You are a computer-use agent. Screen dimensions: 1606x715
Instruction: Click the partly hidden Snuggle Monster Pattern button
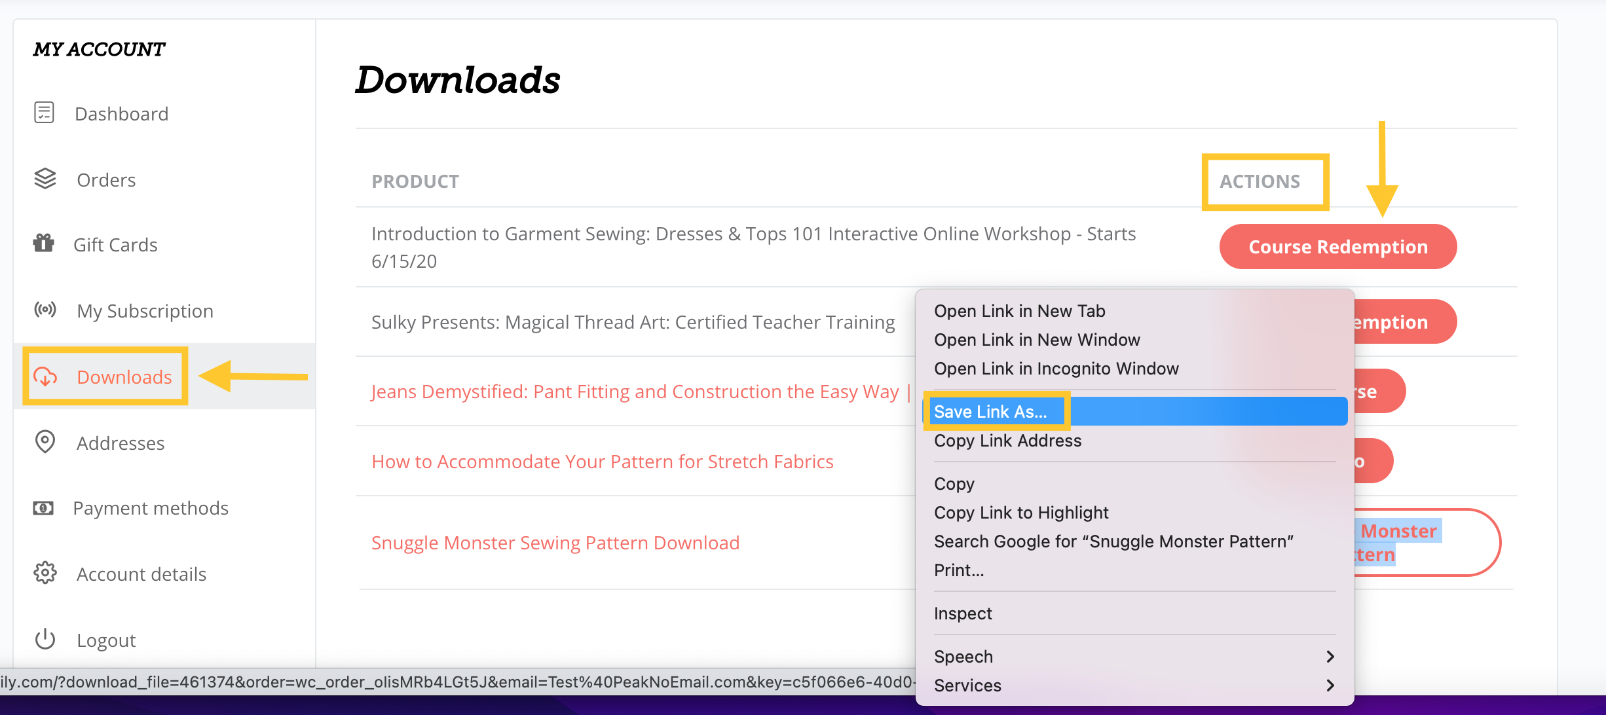pos(1427,543)
